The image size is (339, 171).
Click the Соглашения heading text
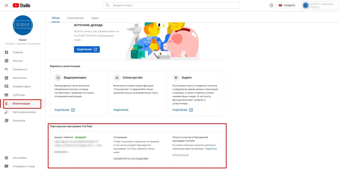point(120,137)
